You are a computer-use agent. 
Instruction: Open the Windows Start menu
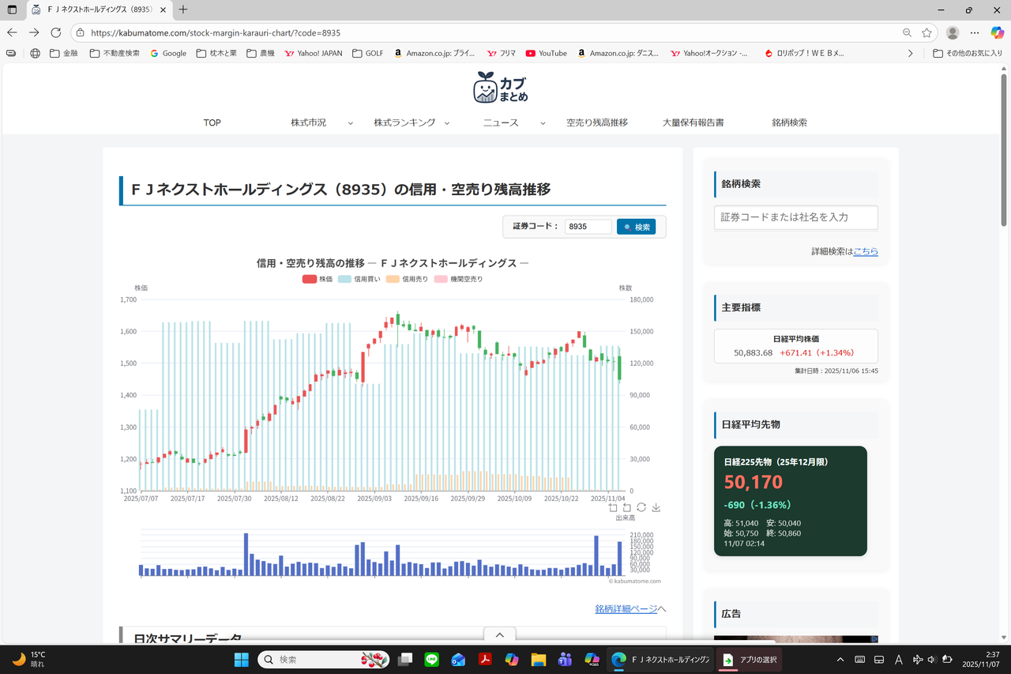241,659
